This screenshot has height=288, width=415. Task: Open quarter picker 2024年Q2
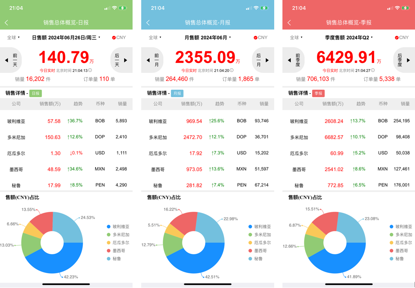click(349, 37)
